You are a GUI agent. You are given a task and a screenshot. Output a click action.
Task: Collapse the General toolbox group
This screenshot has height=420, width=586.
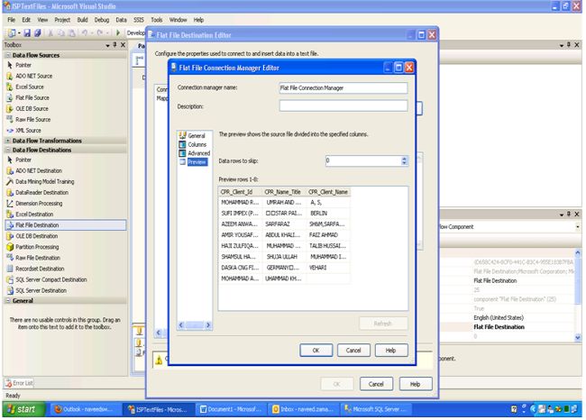(x=8, y=300)
